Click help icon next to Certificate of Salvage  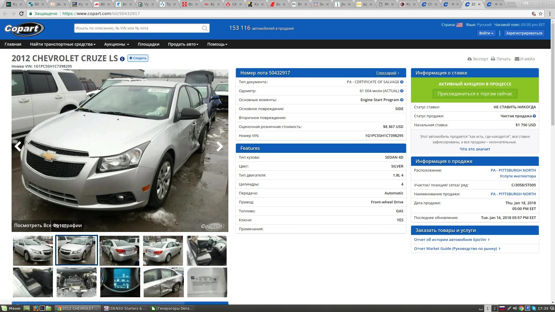coord(402,82)
